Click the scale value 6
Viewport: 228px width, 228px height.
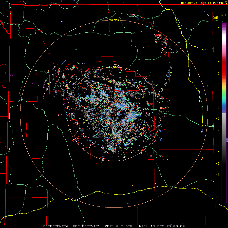(219, 40)
